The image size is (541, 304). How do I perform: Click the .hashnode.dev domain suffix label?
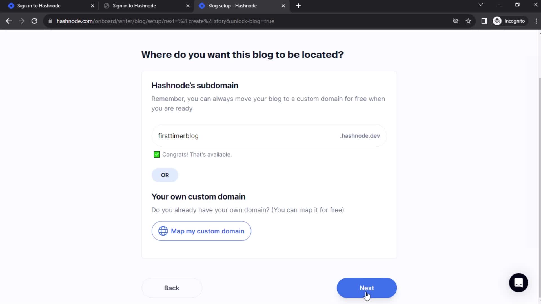[x=360, y=136]
